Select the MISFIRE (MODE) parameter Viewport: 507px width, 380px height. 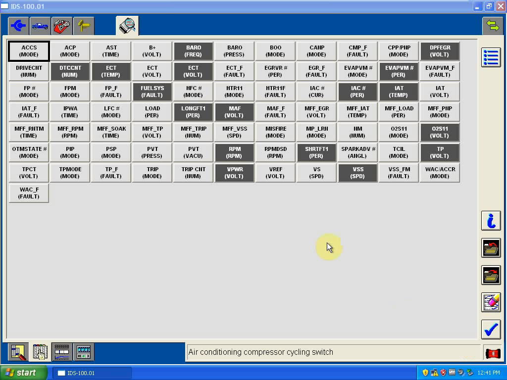pyautogui.click(x=275, y=132)
